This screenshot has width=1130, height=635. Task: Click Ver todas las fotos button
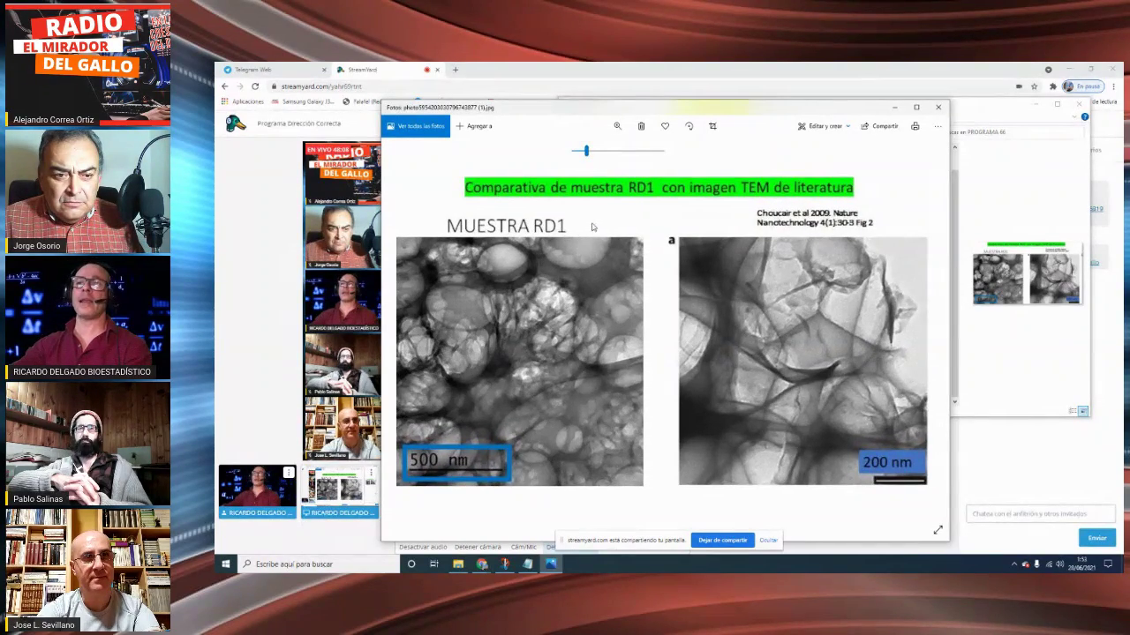(x=416, y=126)
